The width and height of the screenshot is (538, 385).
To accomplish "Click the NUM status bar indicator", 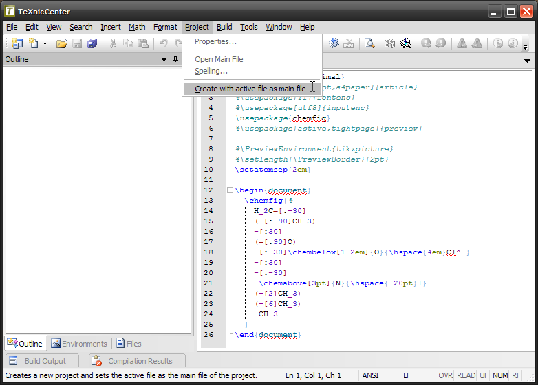I will (x=500, y=375).
